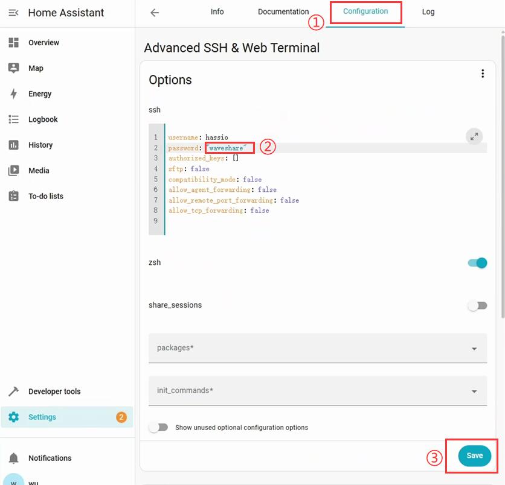Screen dimensions: 505x485
Task: Expand the init_commands dropdown
Action: [x=474, y=391]
